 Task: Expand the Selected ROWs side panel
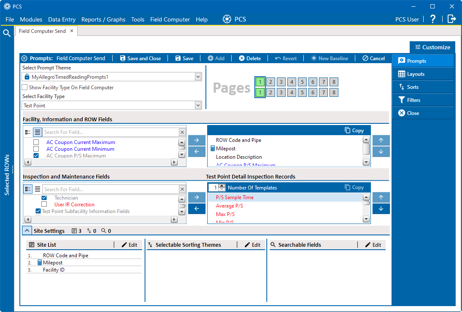pyautogui.click(x=7, y=174)
